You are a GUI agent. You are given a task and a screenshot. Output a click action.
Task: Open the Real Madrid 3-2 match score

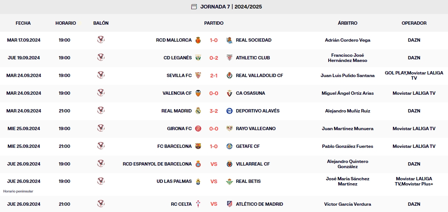point(214,111)
